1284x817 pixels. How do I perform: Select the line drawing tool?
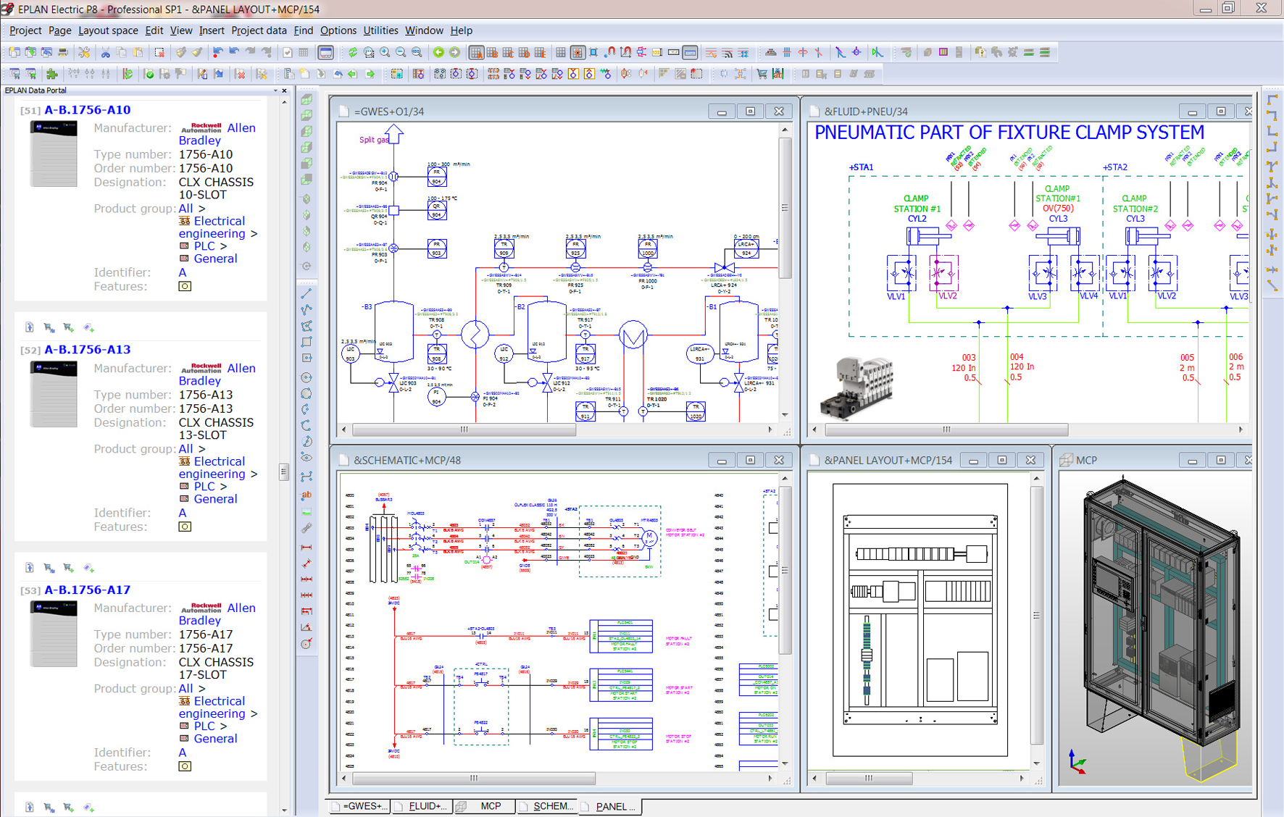pos(307,293)
